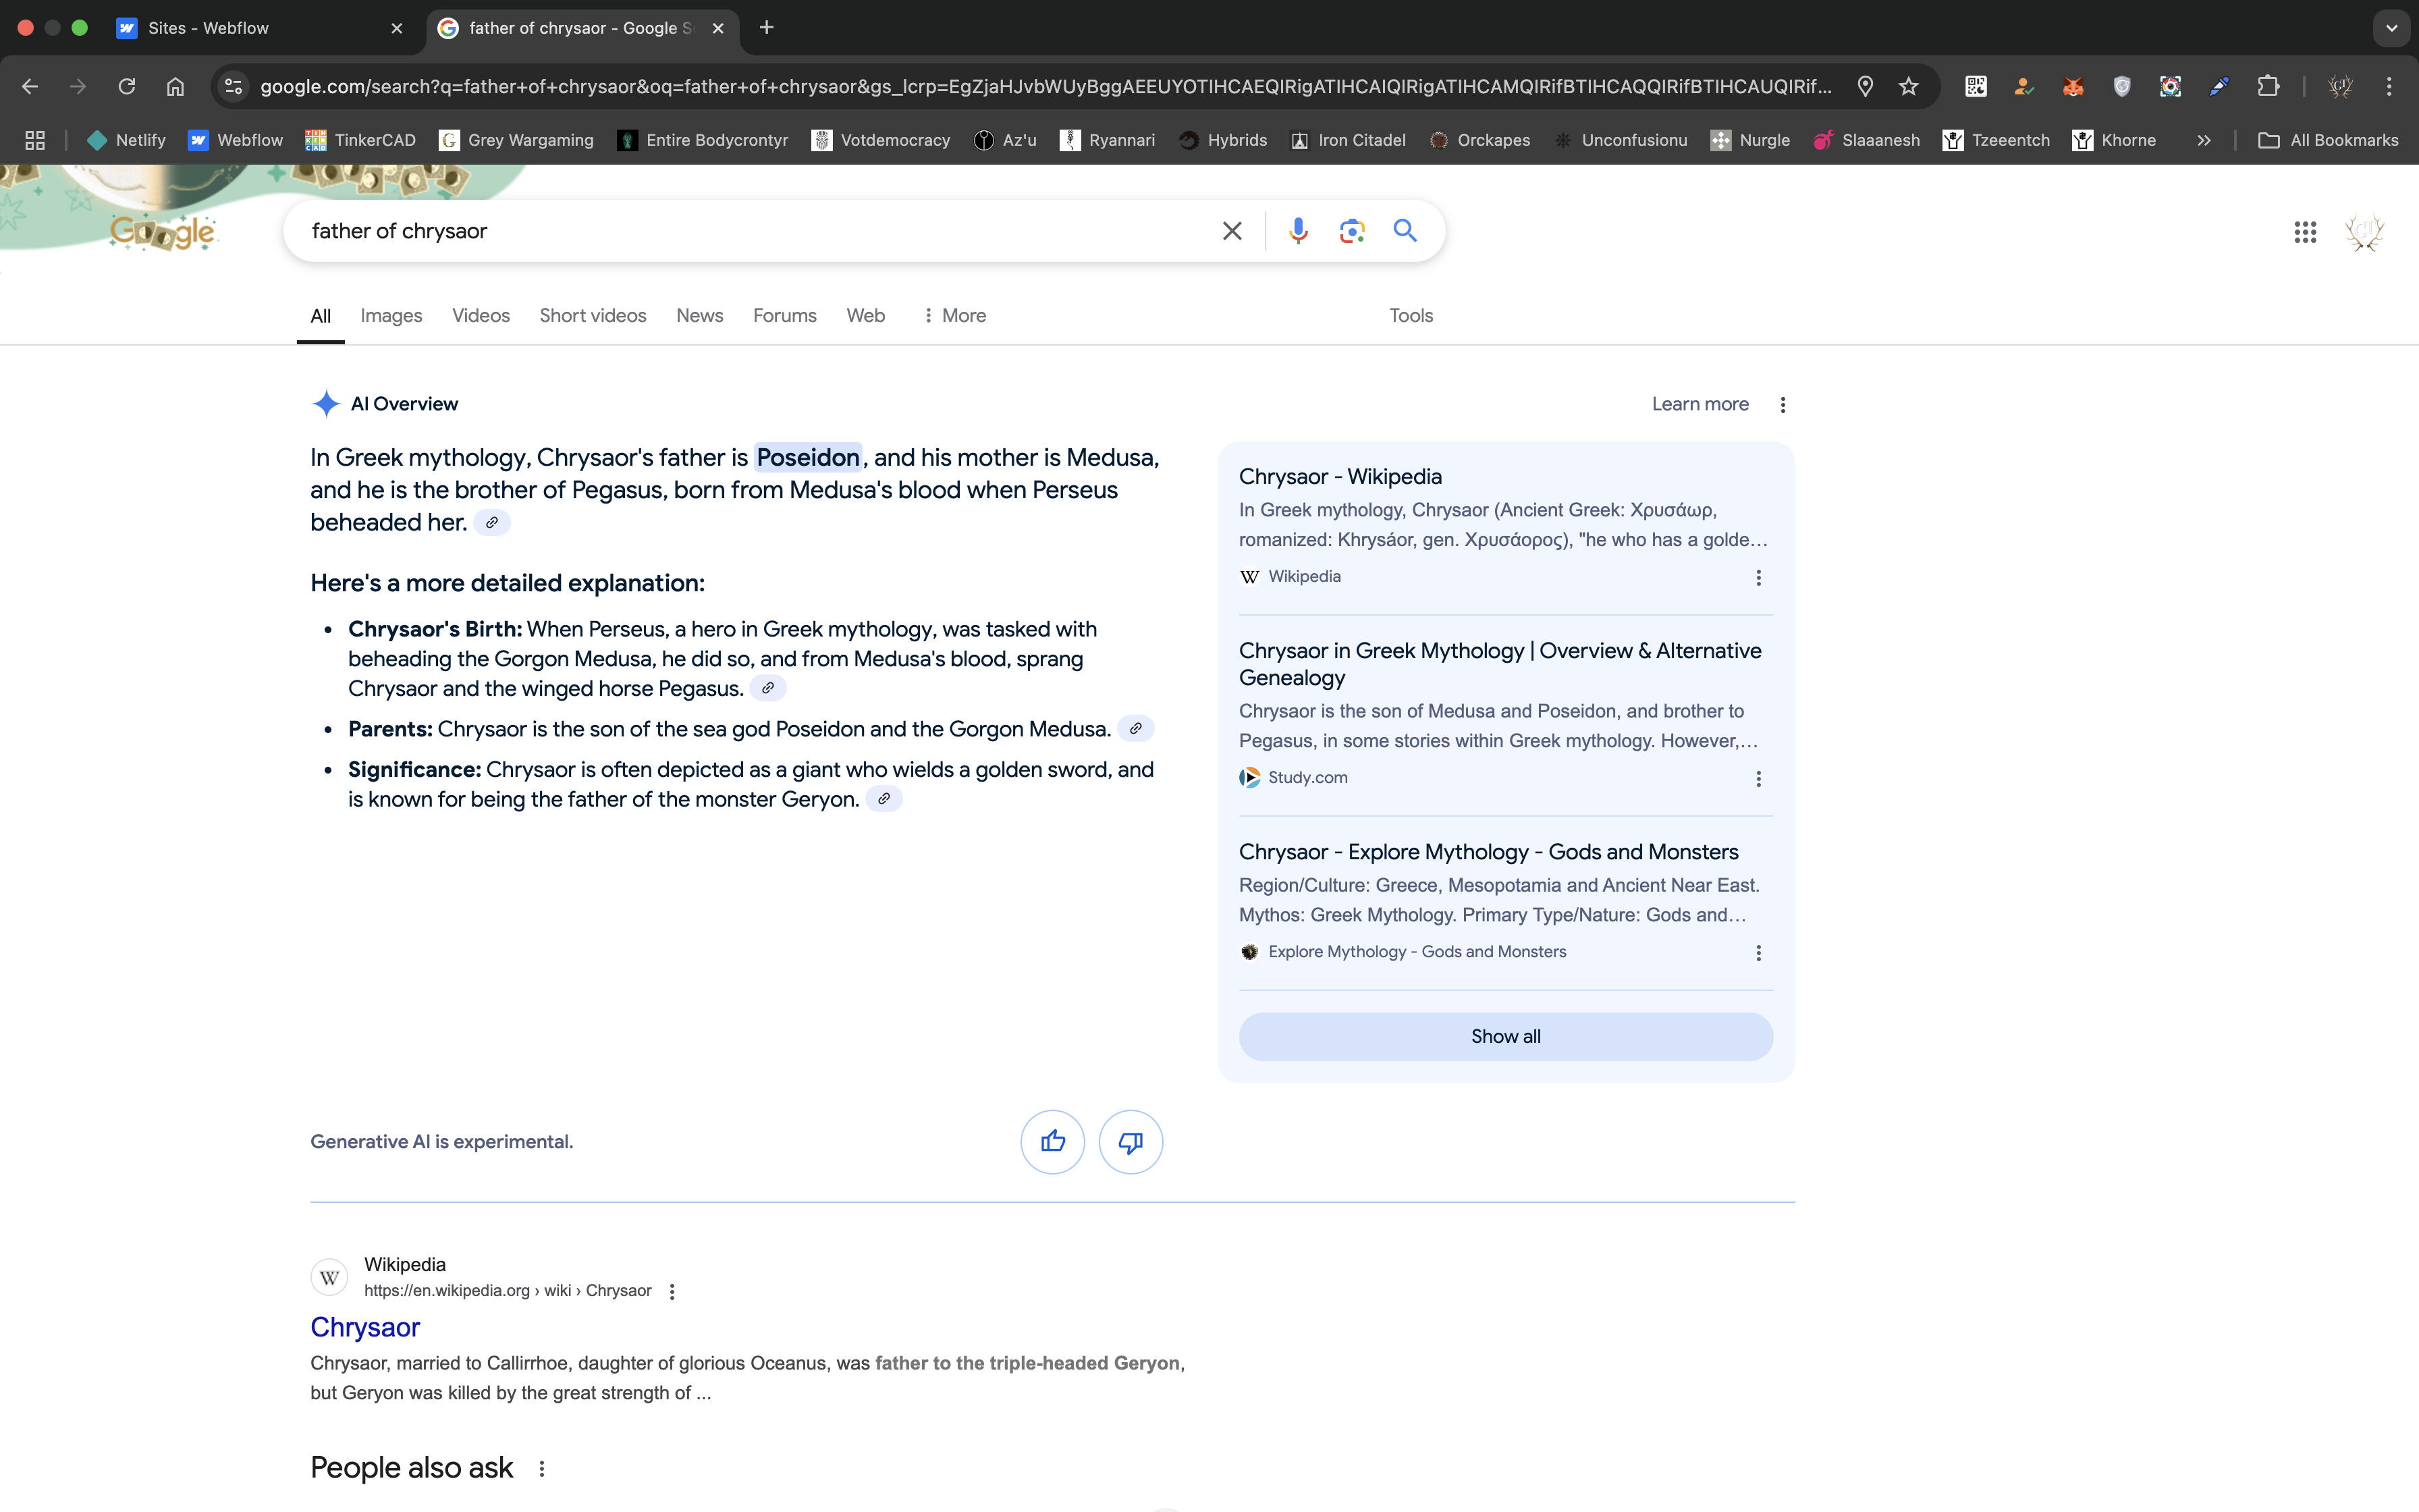Click the Show all sources button
Image resolution: width=2419 pixels, height=1512 pixels.
[1505, 1036]
